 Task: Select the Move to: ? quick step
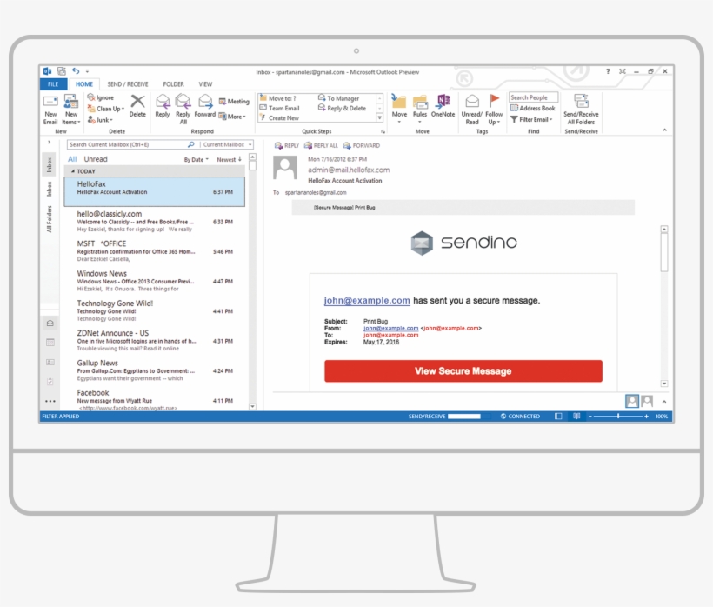click(278, 98)
